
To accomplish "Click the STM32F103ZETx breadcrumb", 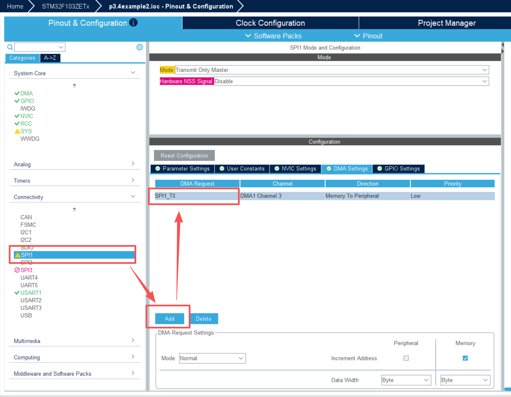I will pos(66,6).
